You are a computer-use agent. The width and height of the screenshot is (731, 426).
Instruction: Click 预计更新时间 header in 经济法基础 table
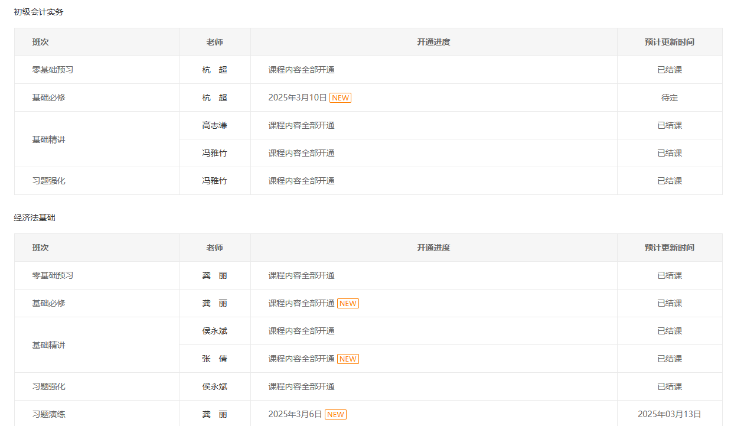[670, 248]
